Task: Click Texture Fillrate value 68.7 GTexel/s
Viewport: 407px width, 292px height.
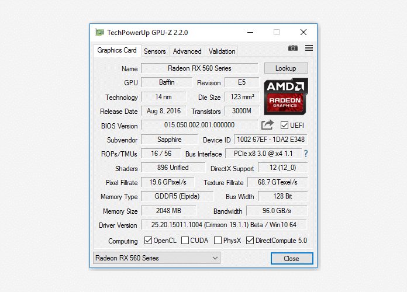Action: 278,182
